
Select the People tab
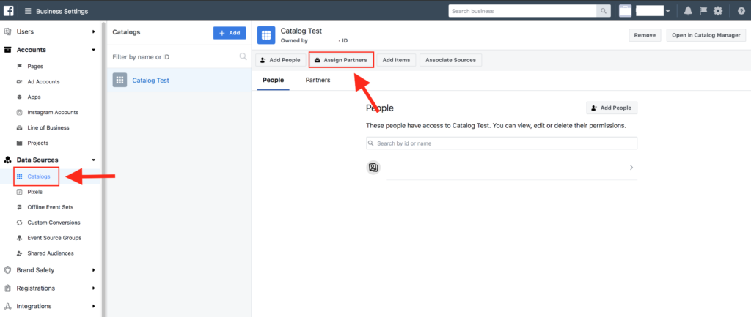[273, 80]
